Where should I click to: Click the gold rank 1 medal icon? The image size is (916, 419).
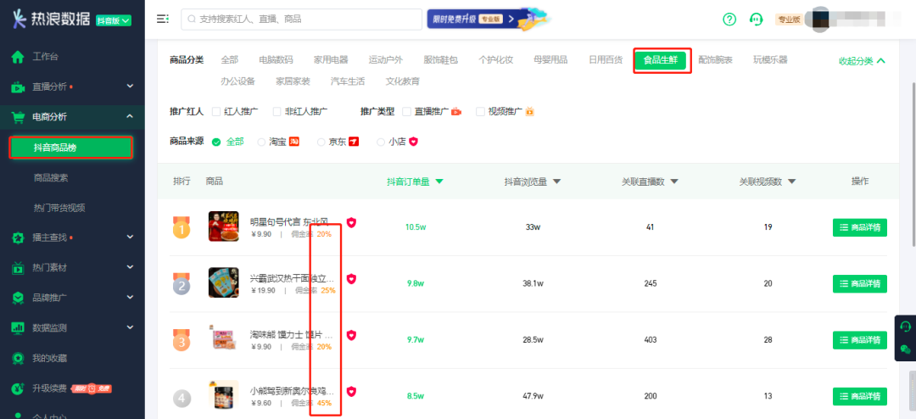[182, 228]
